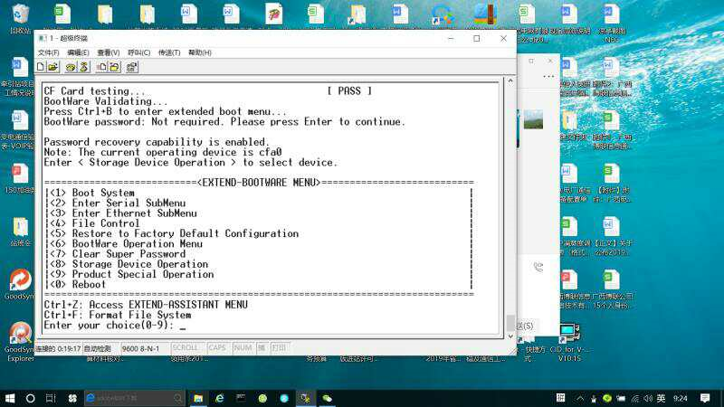Image resolution: width=724 pixels, height=407 pixels.
Task: Click 'Ctrl+Z: Access EXTEND-ASSISTANT MENU' text
Action: click(146, 305)
